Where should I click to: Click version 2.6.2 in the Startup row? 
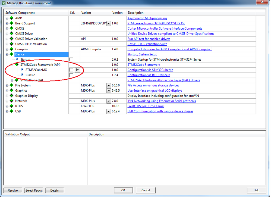pos(115,60)
